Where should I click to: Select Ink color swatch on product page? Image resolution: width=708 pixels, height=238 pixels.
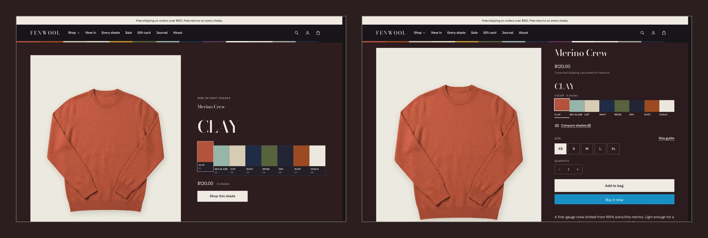[637, 106]
